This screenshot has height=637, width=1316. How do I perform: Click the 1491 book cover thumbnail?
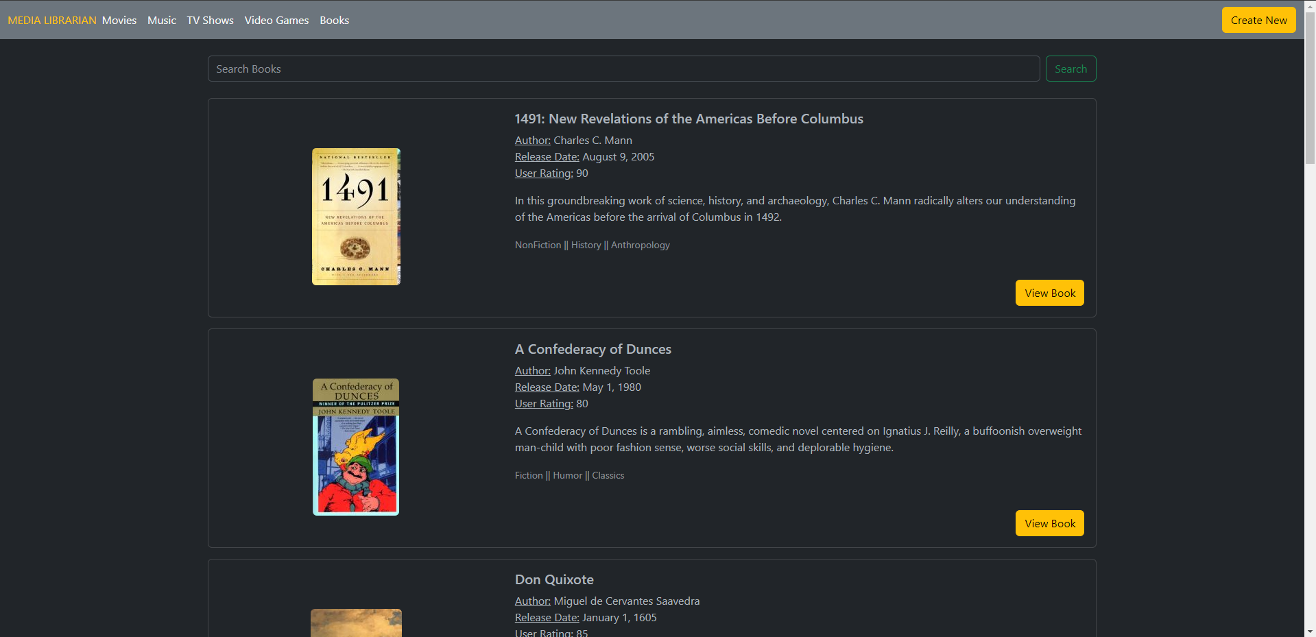(x=356, y=217)
